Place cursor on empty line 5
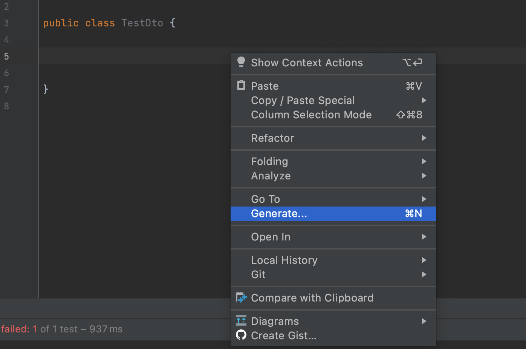526x349 pixels. click(x=132, y=56)
